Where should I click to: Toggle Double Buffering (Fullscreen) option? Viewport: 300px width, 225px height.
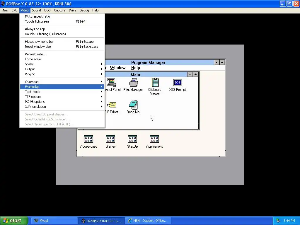[x=62, y=34]
